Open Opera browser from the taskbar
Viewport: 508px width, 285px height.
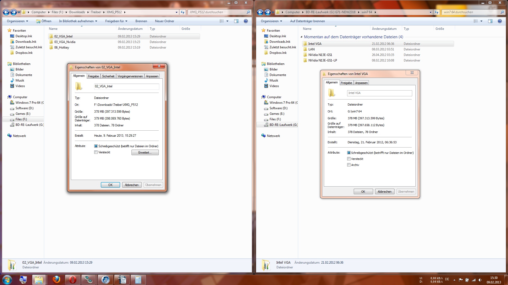click(72, 279)
